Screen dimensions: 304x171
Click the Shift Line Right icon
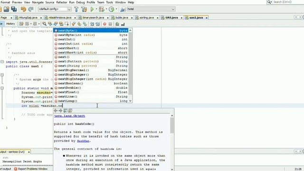click(x=97, y=24)
